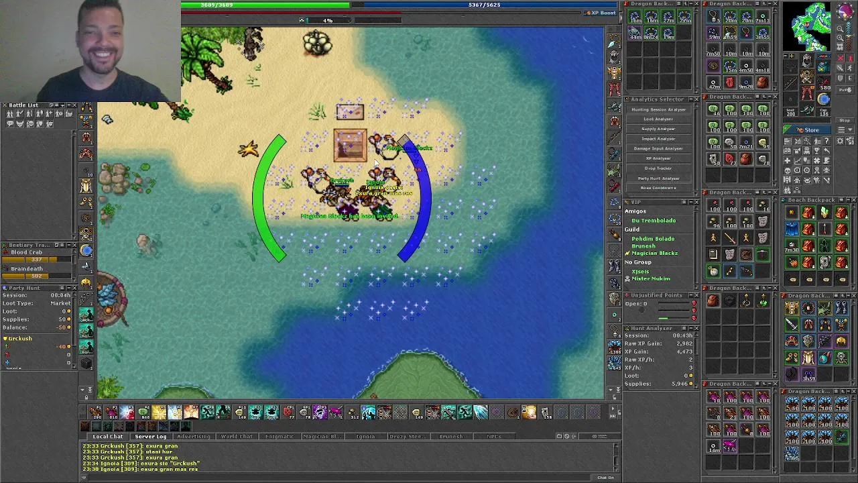The width and height of the screenshot is (858, 483).
Task: Click the blue ring slot in equipment
Action: click(824, 99)
